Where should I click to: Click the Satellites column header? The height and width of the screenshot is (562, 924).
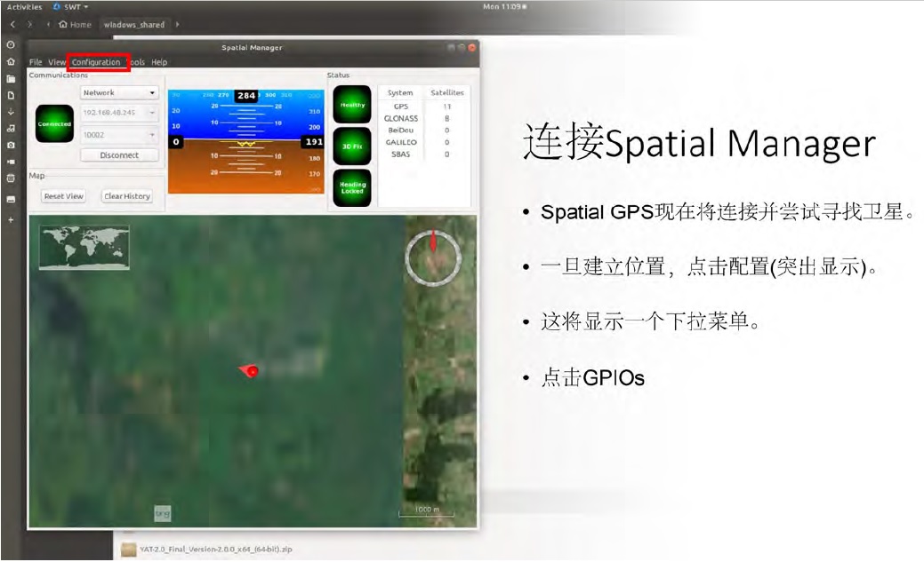(x=447, y=92)
